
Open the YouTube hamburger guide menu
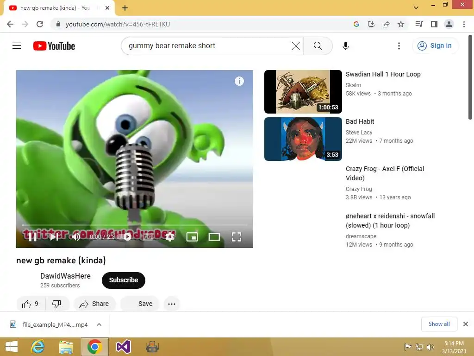(17, 46)
